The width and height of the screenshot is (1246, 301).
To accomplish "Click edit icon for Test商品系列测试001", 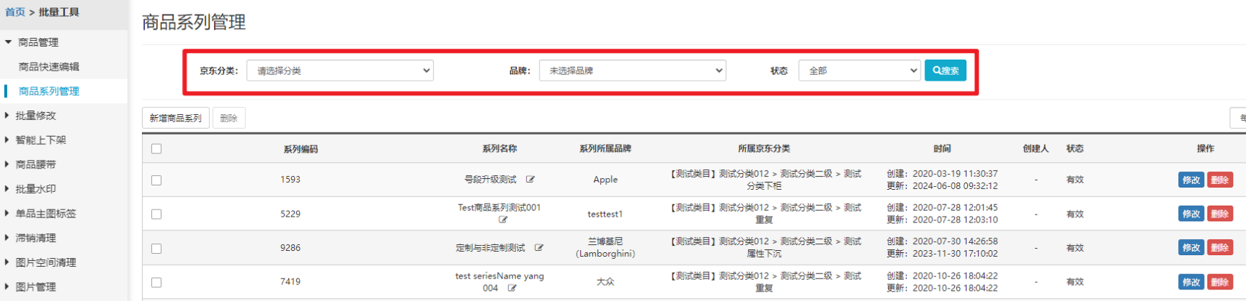I will tap(503, 220).
